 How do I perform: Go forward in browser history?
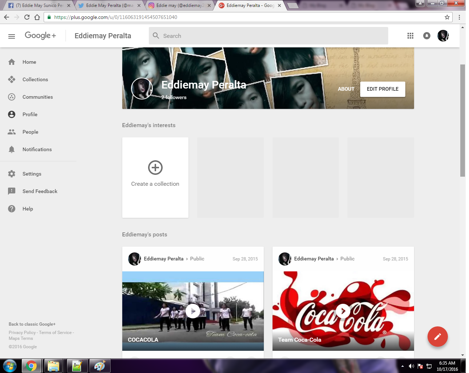(17, 17)
